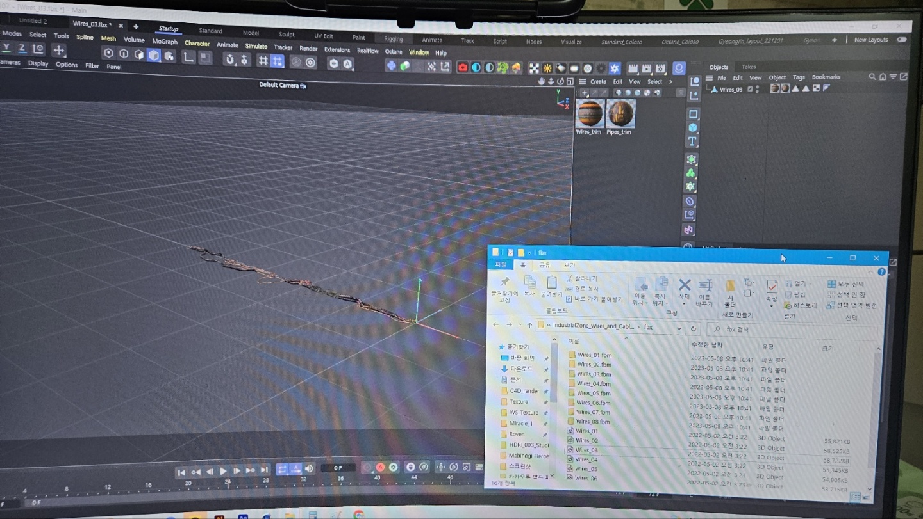Open C4D_render in quick access
Image resolution: width=923 pixels, height=519 pixels.
pos(524,391)
